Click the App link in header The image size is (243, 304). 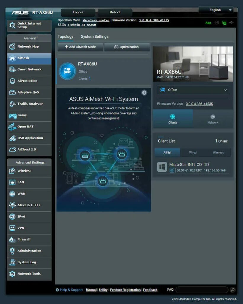[x=208, y=23]
